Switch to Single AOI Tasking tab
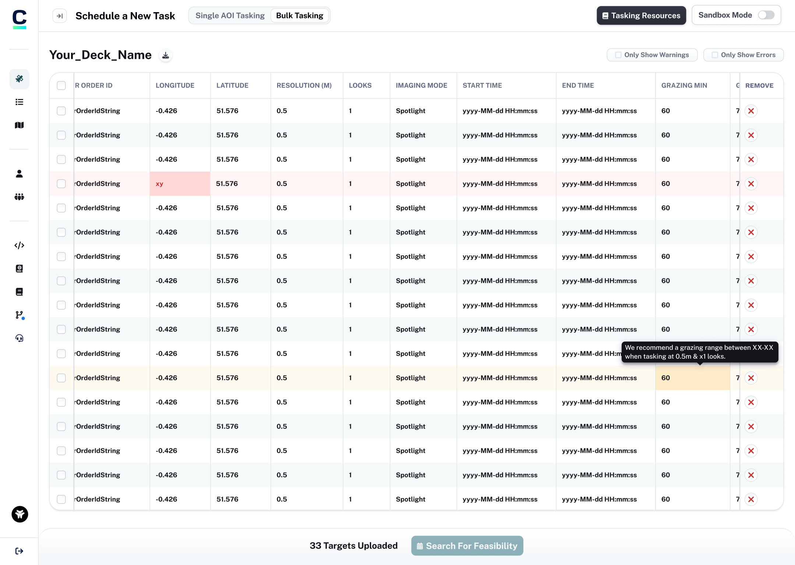Viewport: 795px width, 565px height. [230, 15]
